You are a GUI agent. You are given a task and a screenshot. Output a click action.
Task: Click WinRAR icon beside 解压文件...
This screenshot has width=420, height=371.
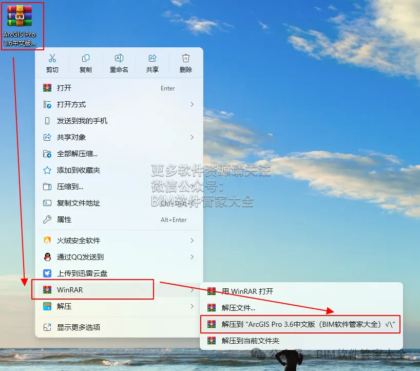(212, 308)
